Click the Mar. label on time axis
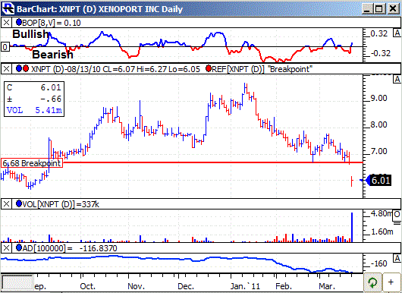This screenshot has width=402, height=293. coord(327,286)
